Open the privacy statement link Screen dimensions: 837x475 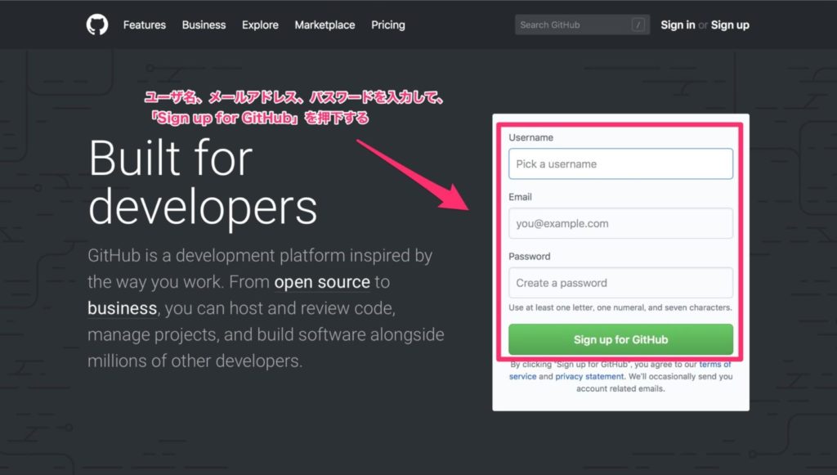click(x=589, y=376)
